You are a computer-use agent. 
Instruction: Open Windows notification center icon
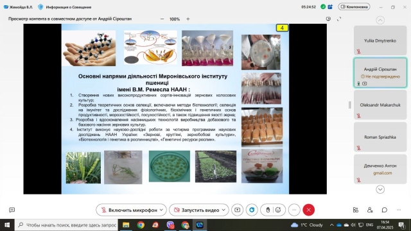[x=401, y=225]
